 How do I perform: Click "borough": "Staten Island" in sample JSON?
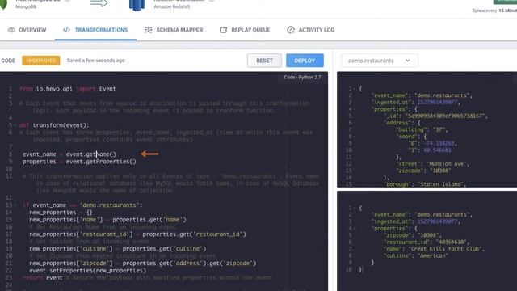(x=425, y=184)
